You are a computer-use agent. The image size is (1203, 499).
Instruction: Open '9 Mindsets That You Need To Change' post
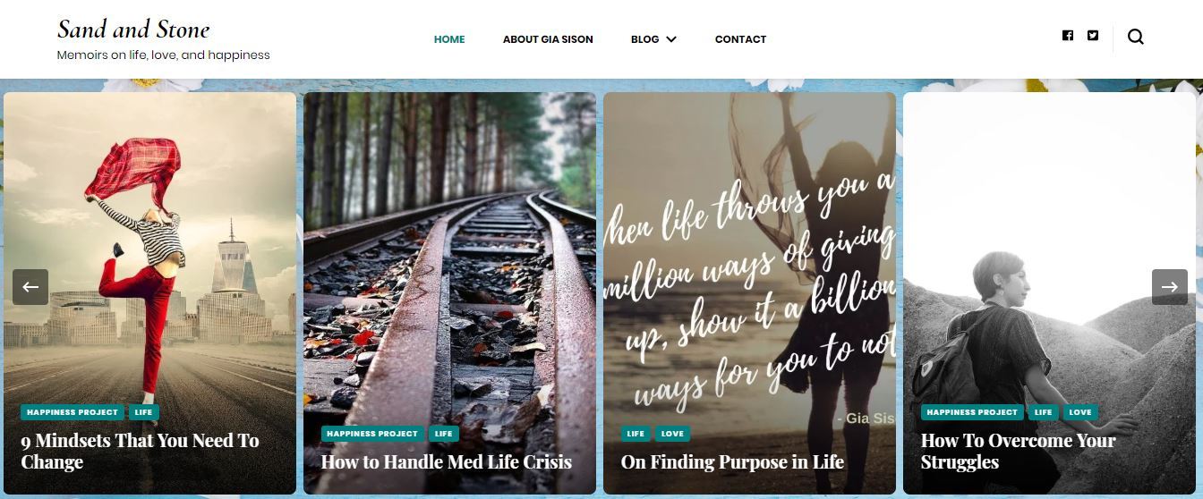[141, 452]
